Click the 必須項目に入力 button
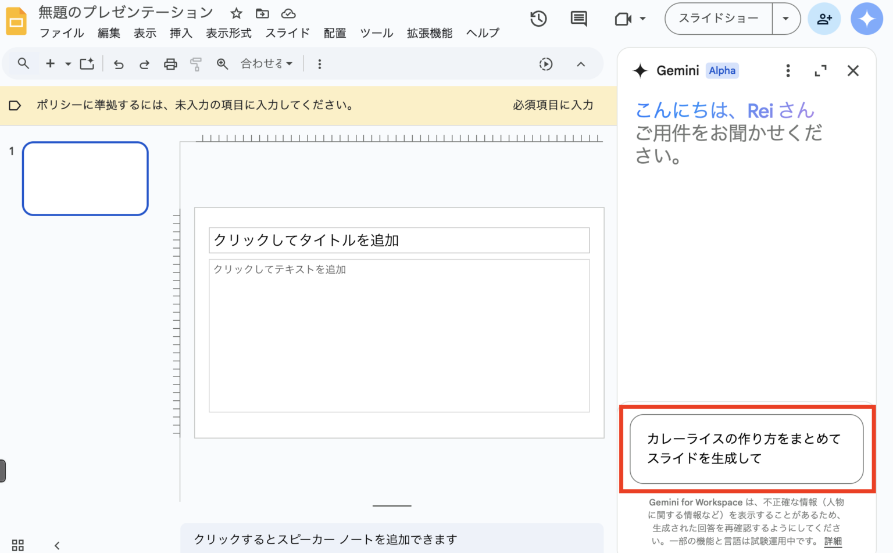 tap(552, 105)
